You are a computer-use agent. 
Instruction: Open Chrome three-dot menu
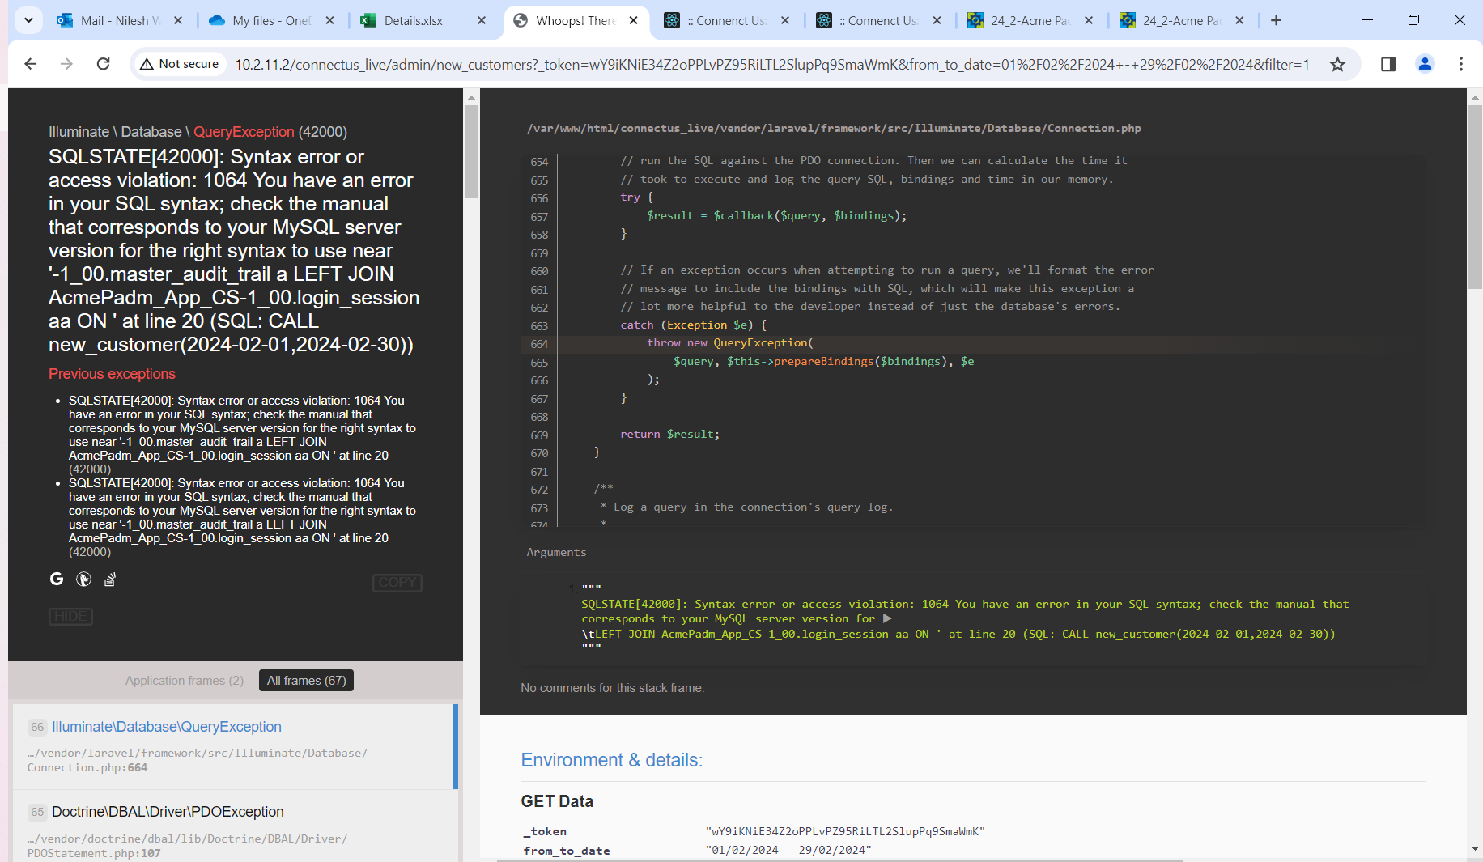tap(1461, 64)
